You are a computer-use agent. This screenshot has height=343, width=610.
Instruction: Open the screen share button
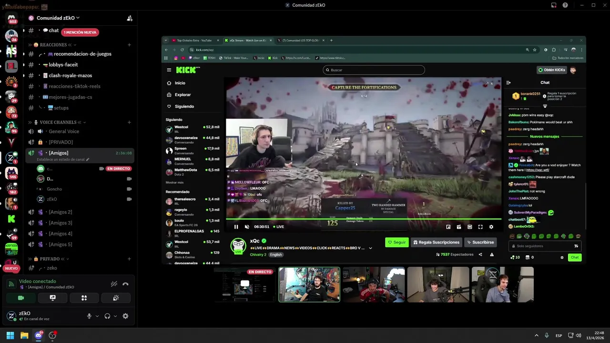(x=52, y=298)
